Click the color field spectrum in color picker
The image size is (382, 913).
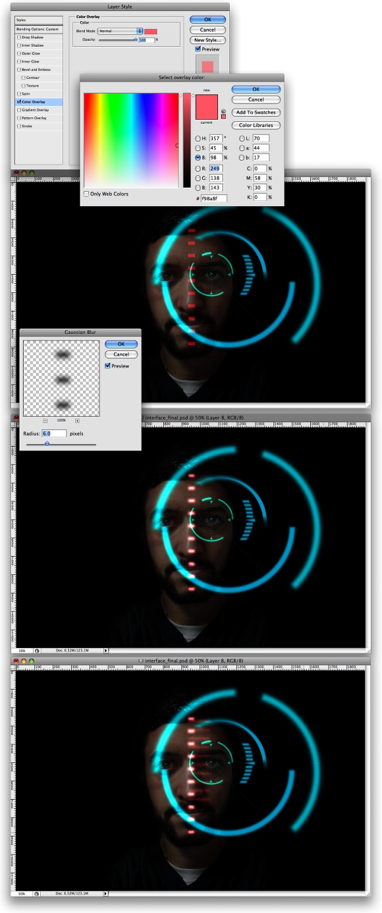pos(130,140)
